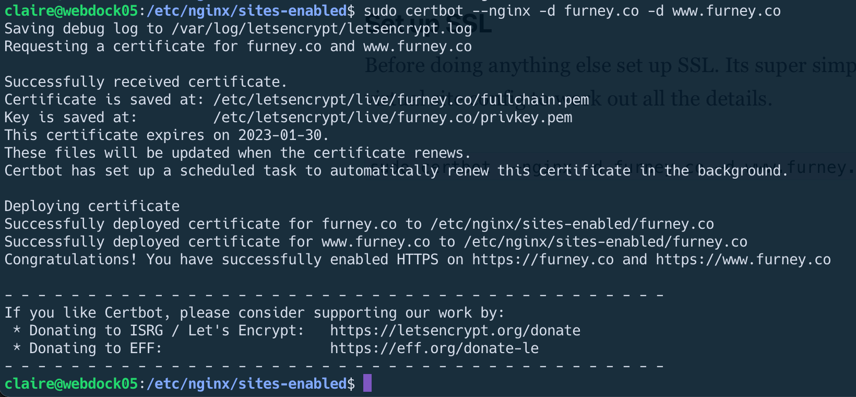Open the https://letsencrypt.org/donate link
This screenshot has height=397, width=856.
tap(455, 331)
